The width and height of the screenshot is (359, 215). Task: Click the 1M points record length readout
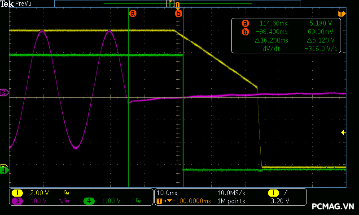point(231,201)
